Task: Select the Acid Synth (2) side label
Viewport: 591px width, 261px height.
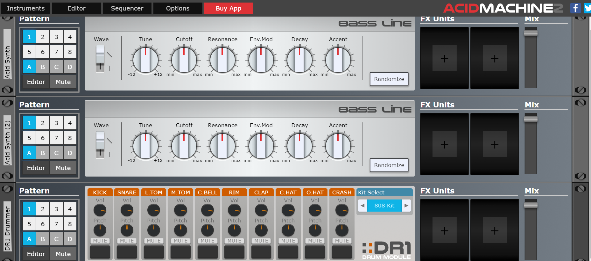Action: click(x=7, y=140)
